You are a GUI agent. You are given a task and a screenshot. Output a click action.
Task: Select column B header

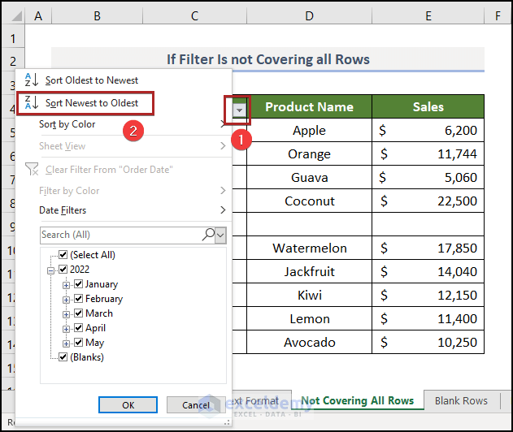pos(98,15)
